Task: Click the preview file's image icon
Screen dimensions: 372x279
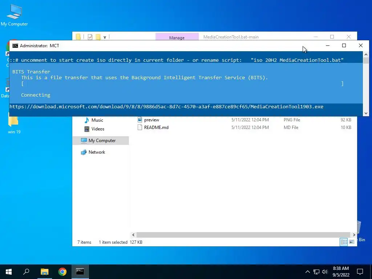Action: coord(140,120)
